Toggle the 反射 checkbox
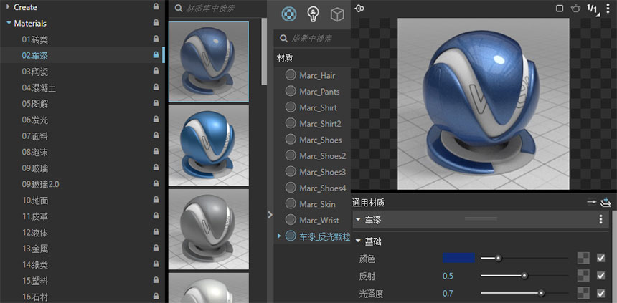This screenshot has height=303, width=617. click(x=600, y=276)
